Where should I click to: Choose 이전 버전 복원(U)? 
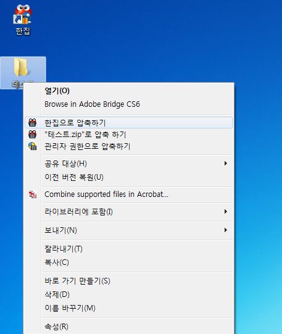point(128,177)
